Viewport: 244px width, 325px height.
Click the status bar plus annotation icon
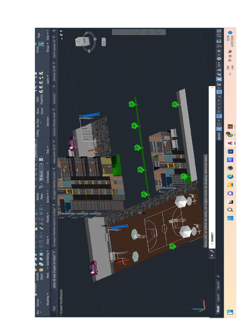click(x=219, y=51)
